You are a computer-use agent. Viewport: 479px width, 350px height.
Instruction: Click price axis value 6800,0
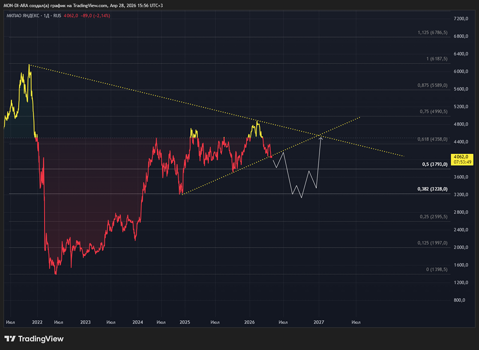461,36
